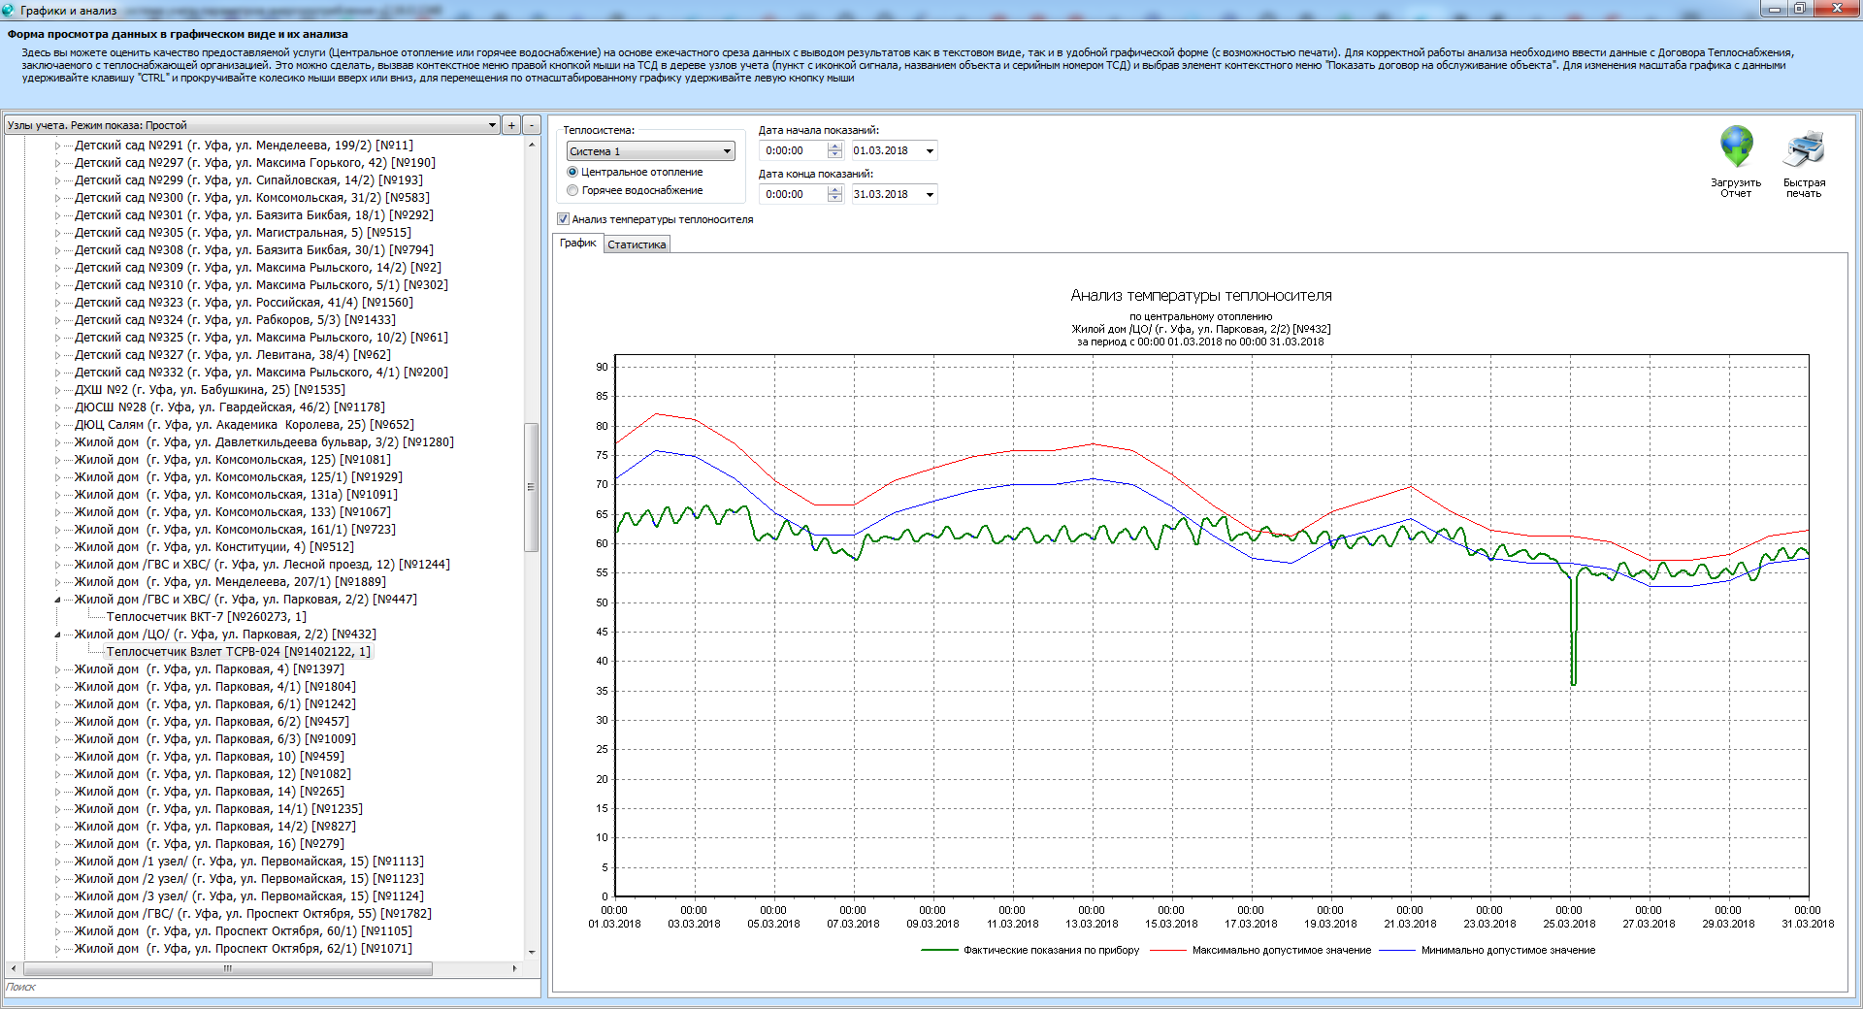Select 'Жилой дом Менделеева, 207/1 [№1889]'
The width and height of the screenshot is (1863, 1009).
point(230,582)
